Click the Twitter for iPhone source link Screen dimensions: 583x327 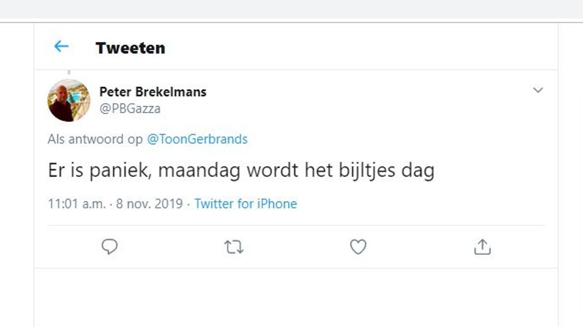point(245,204)
